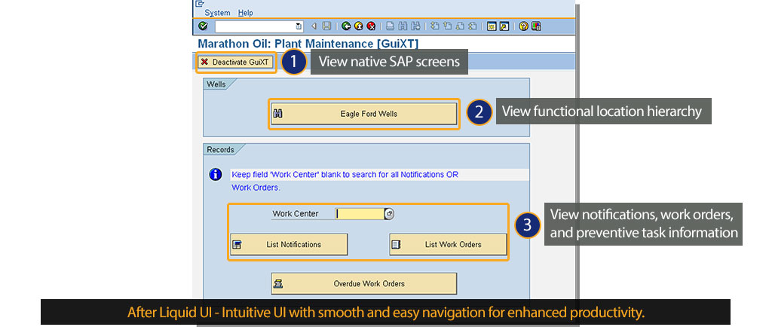Click Deactivate GuiXT button
Screen dimensions: 772x327
click(234, 62)
